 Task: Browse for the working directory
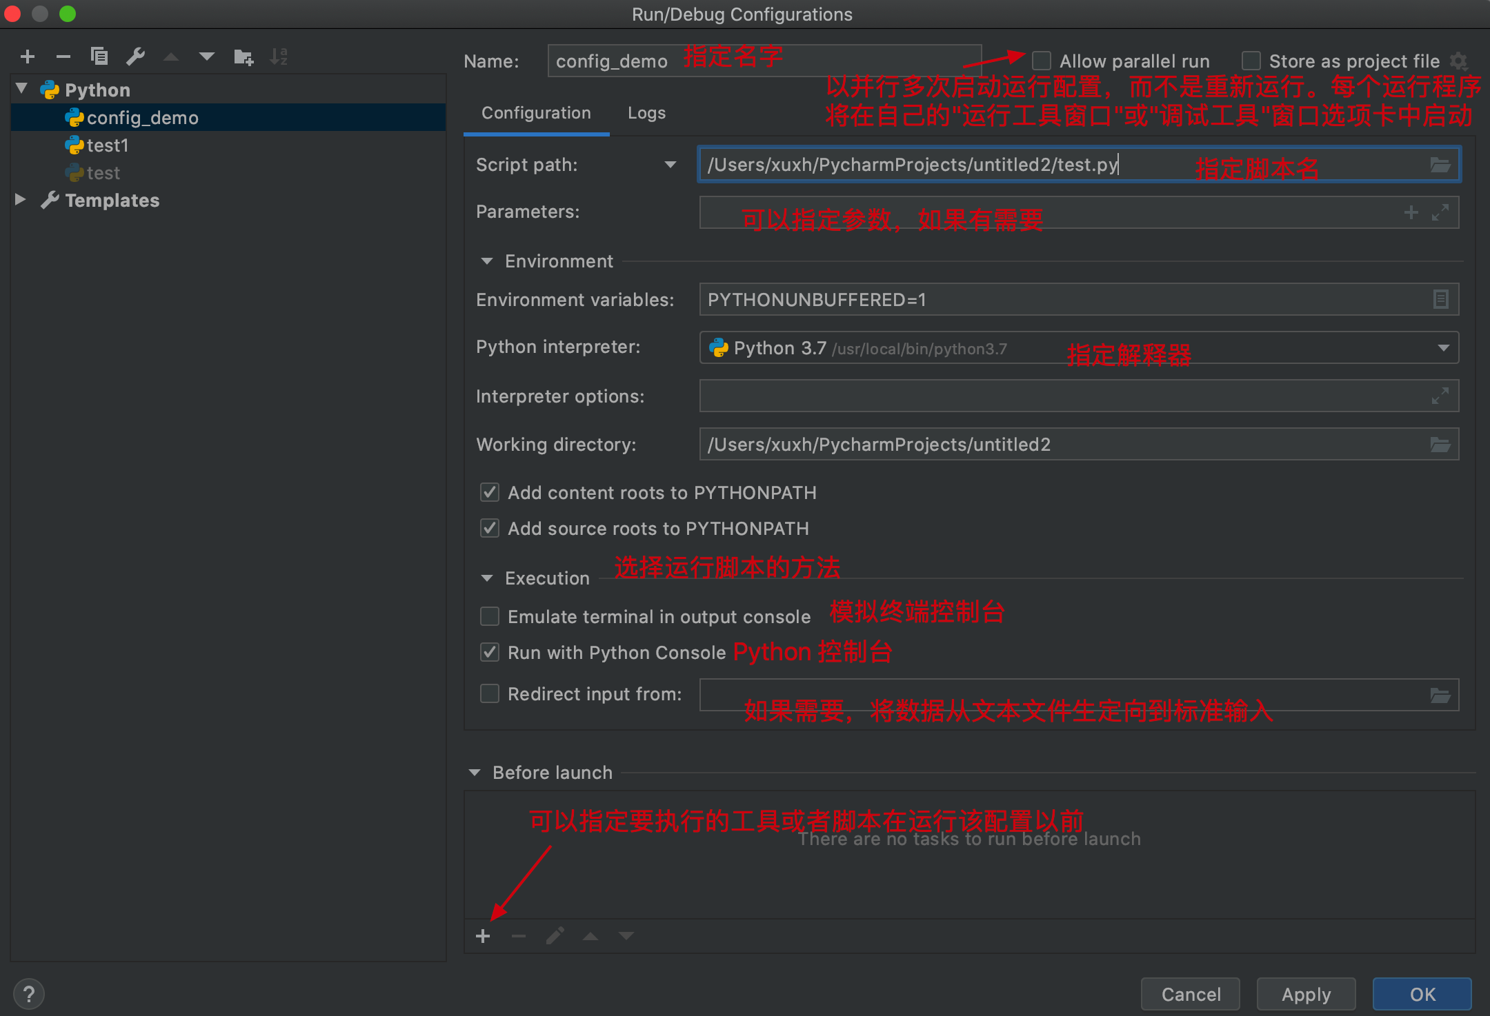click(1440, 445)
